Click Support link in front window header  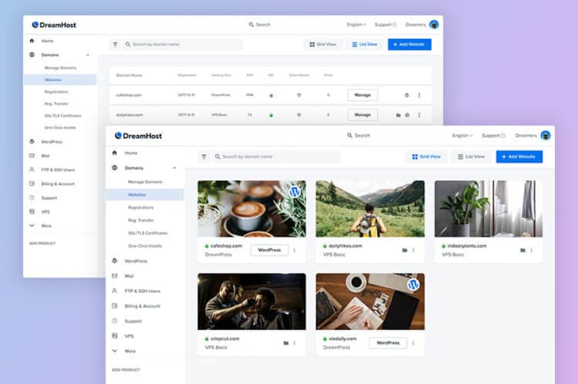pyautogui.click(x=493, y=136)
